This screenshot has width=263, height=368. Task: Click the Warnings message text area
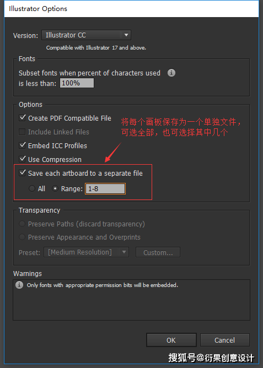coord(131,300)
